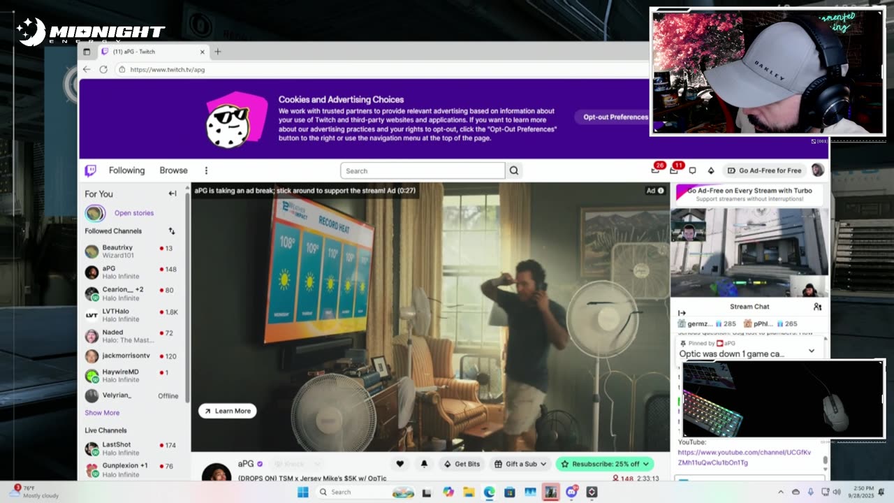Image resolution: width=894 pixels, height=503 pixels.
Task: Go to the Twitch home logo
Action: pos(90,170)
